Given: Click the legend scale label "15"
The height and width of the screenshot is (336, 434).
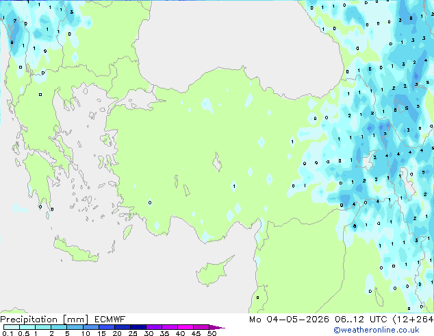Looking at the screenshot, I should tap(101, 333).
